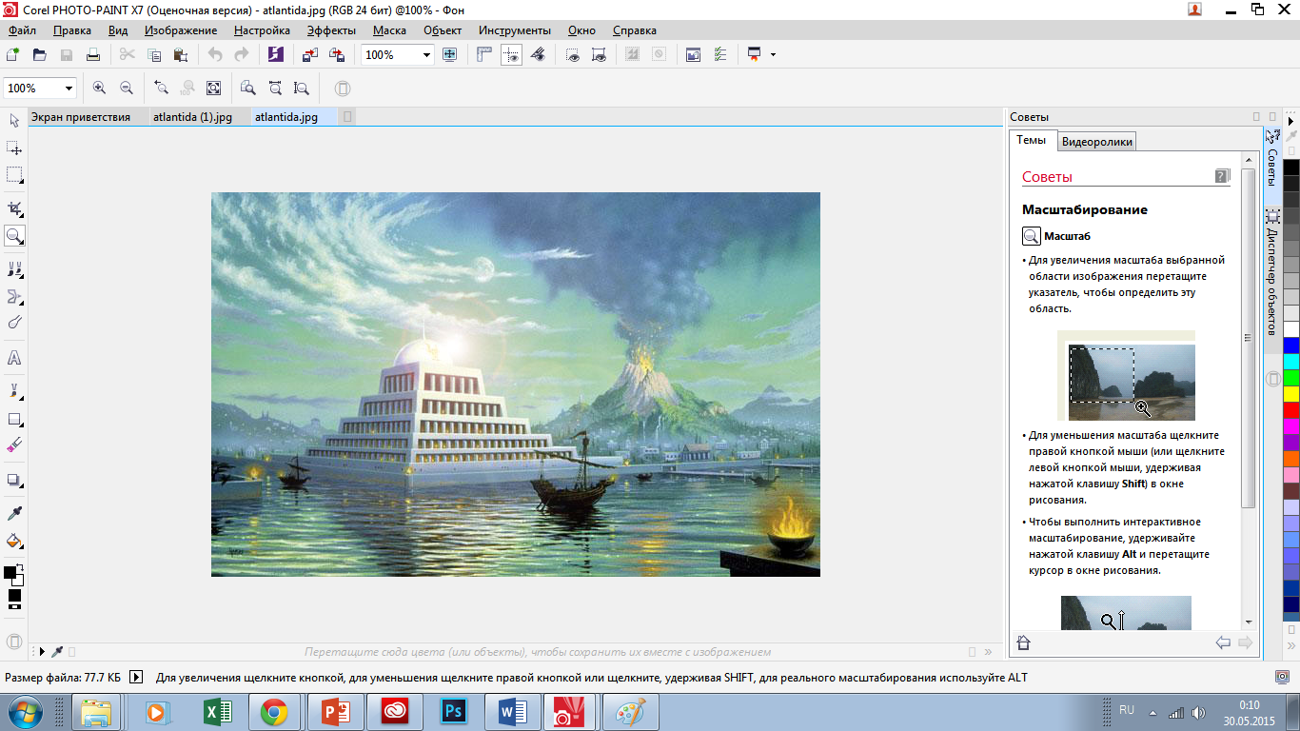Click the Советы panel vertical scrollbar

(1248, 338)
